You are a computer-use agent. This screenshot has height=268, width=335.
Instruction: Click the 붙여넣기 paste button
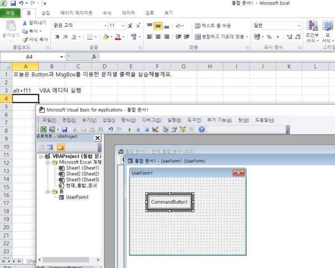(x=11, y=30)
